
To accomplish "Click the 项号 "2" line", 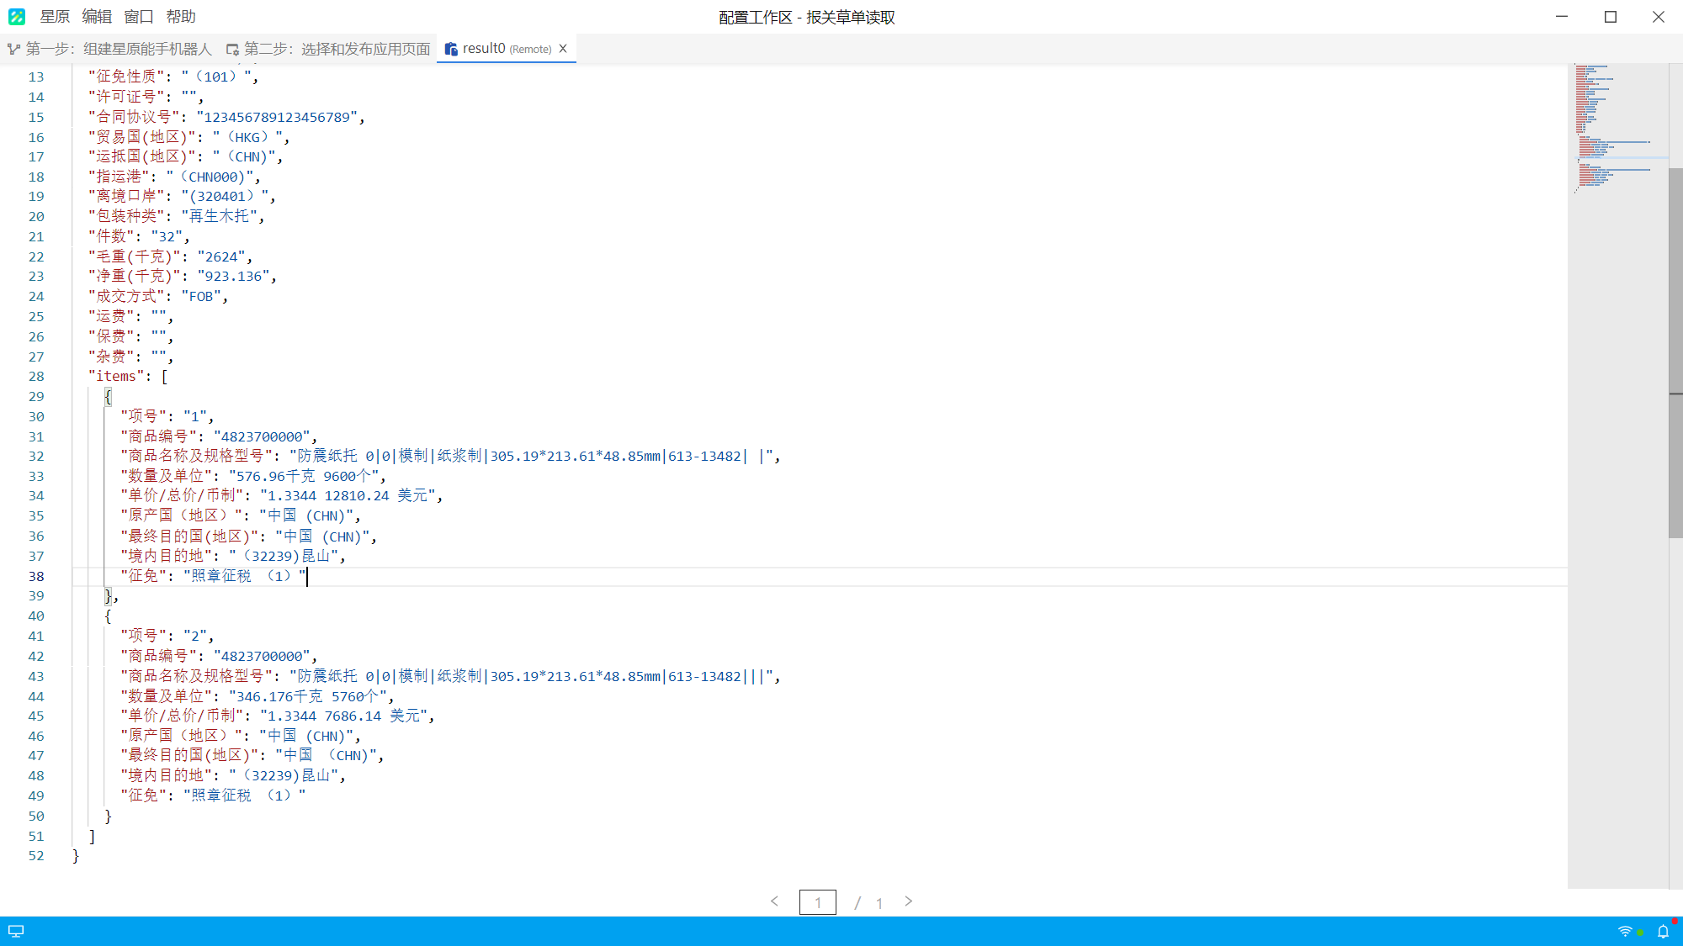I will (x=167, y=636).
